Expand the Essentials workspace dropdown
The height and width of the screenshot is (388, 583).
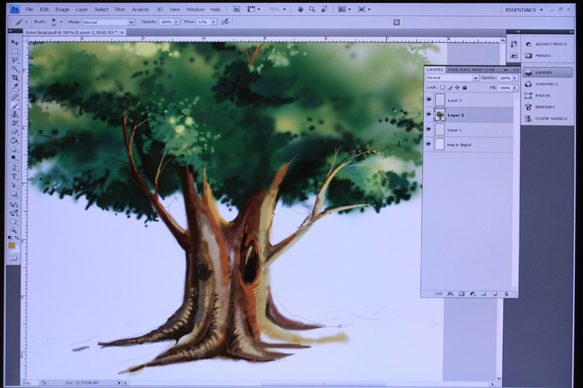click(524, 9)
